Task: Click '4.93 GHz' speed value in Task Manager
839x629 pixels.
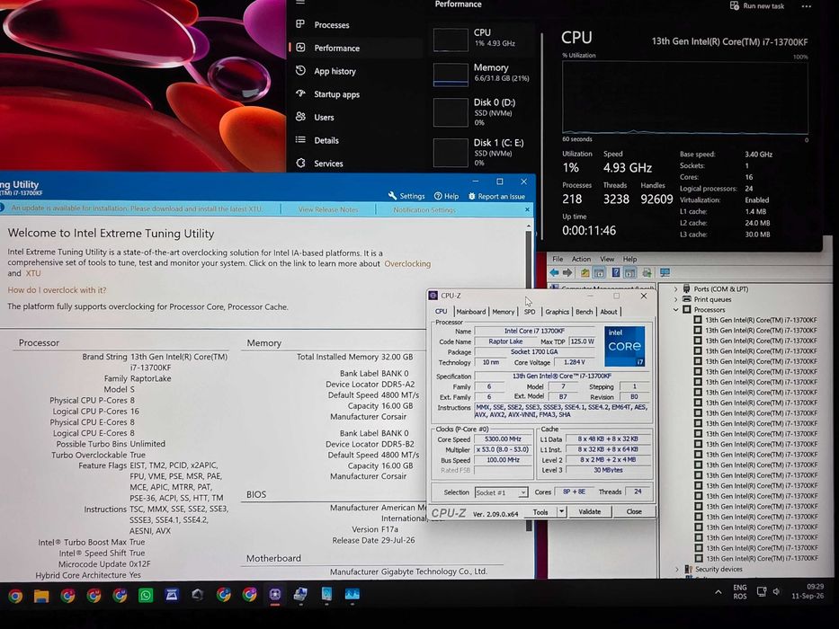Action: (x=627, y=168)
